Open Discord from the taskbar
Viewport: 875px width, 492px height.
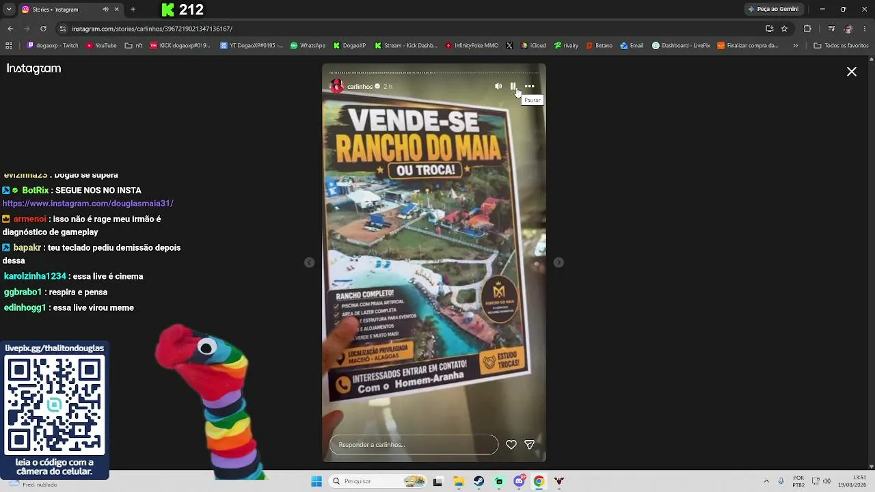(x=520, y=481)
